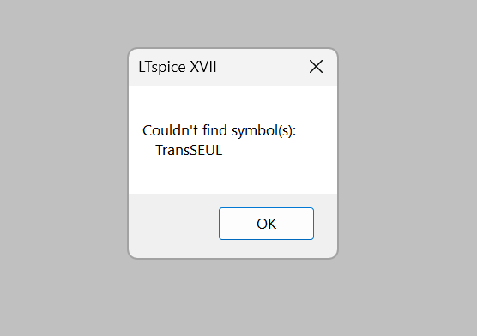Viewport: 477px width, 336px height.
Task: Click the white space right of TransSEUL
Action: pyautogui.click(x=278, y=150)
